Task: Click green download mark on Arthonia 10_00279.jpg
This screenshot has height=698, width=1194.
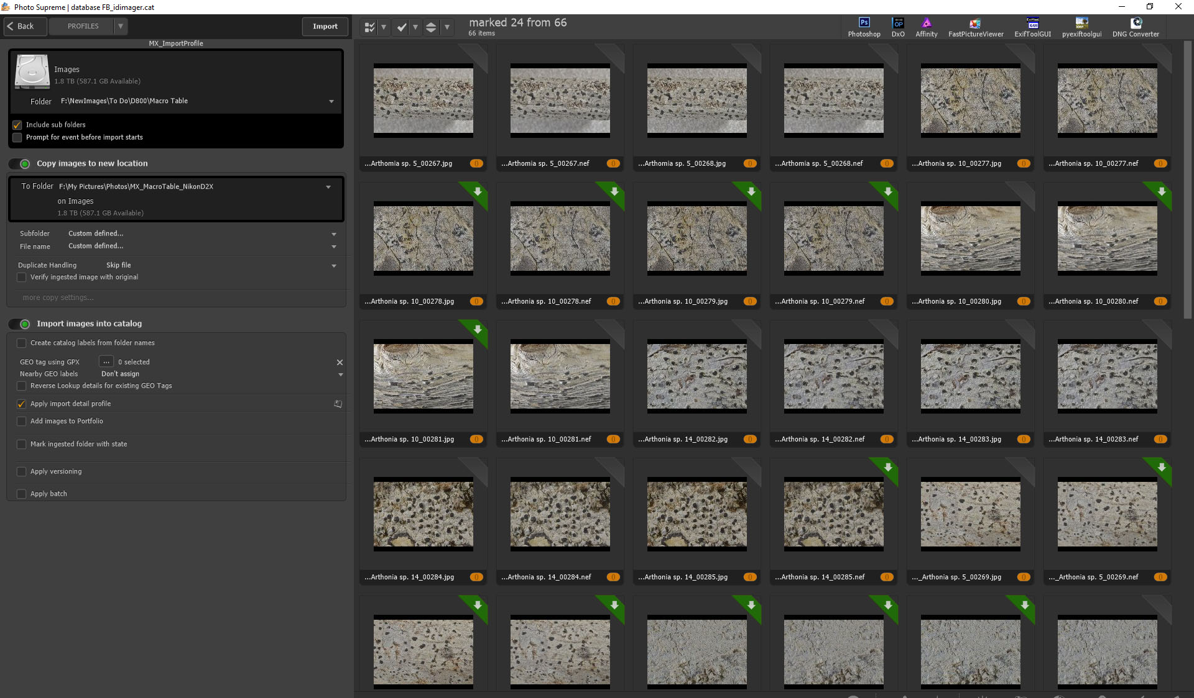Action: 751,191
